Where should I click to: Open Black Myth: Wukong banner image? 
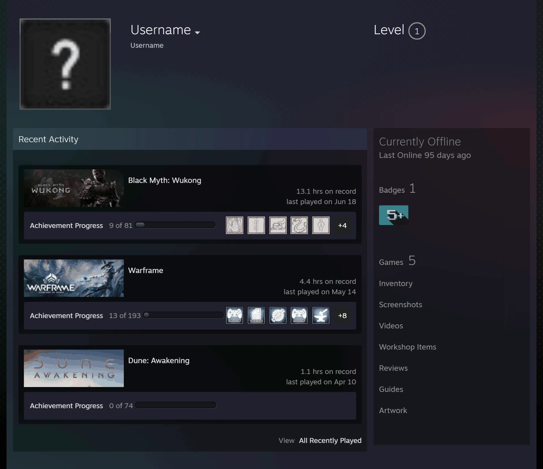click(74, 188)
